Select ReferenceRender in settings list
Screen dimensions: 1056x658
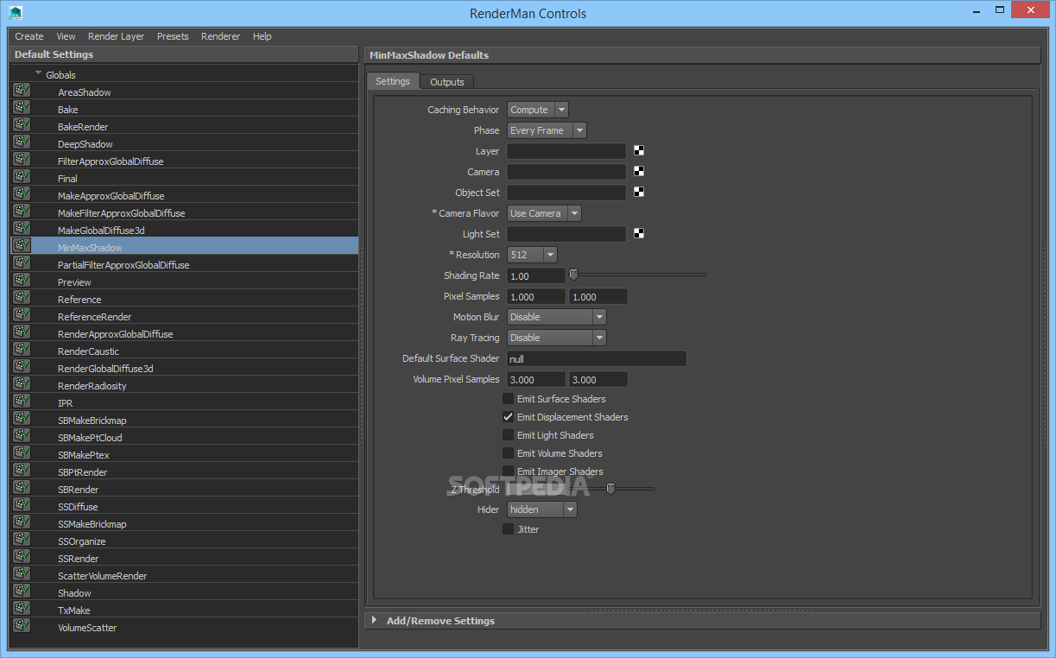[x=95, y=317]
